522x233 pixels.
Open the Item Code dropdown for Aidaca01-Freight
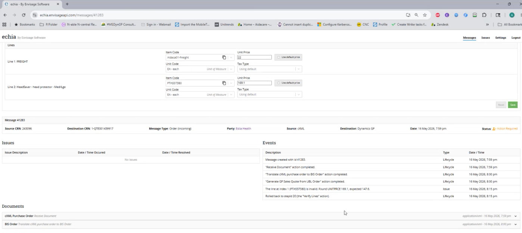click(231, 57)
